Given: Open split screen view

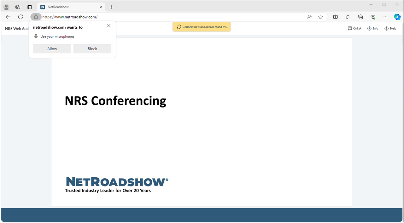Looking at the screenshot, I should [335, 17].
